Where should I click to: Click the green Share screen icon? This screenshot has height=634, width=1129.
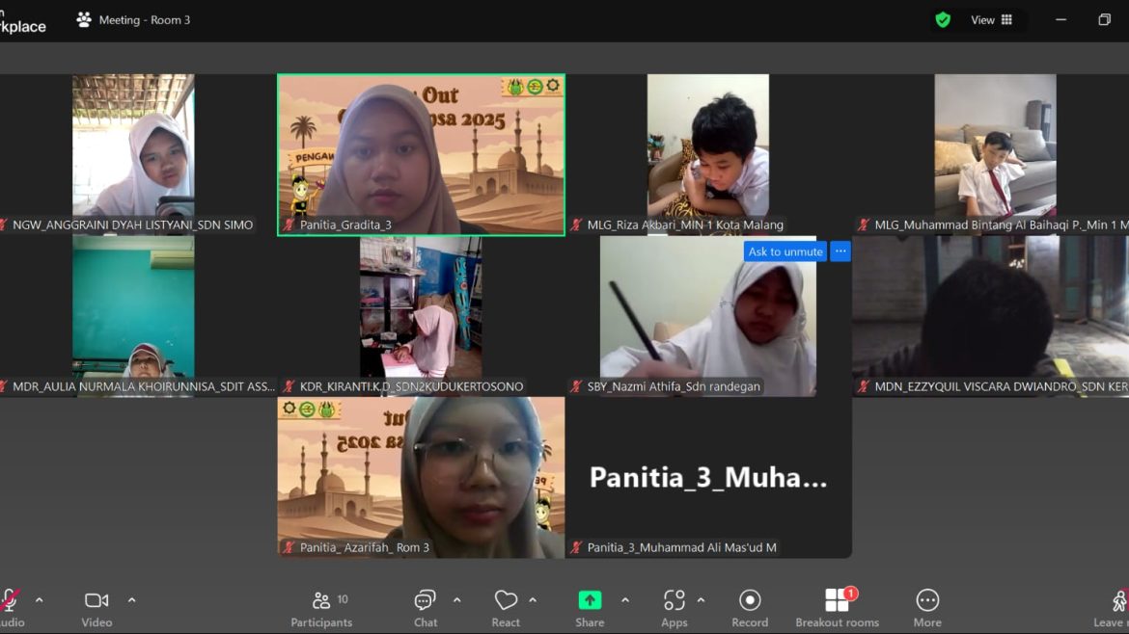(590, 600)
